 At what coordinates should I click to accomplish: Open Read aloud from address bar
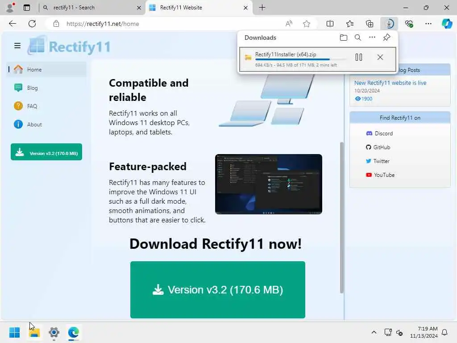[289, 24]
